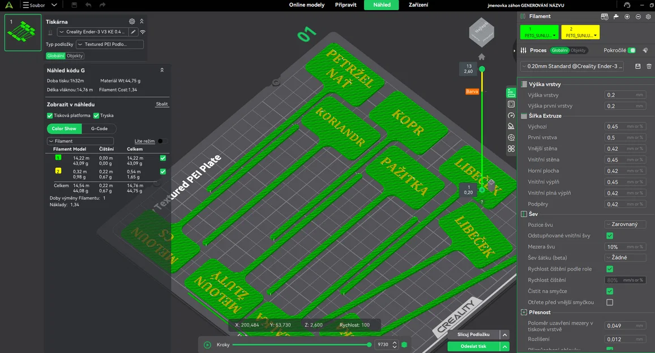Open the 0.20mm Standard process preset dropdown
This screenshot has width=655, height=353.
pyautogui.click(x=572, y=66)
